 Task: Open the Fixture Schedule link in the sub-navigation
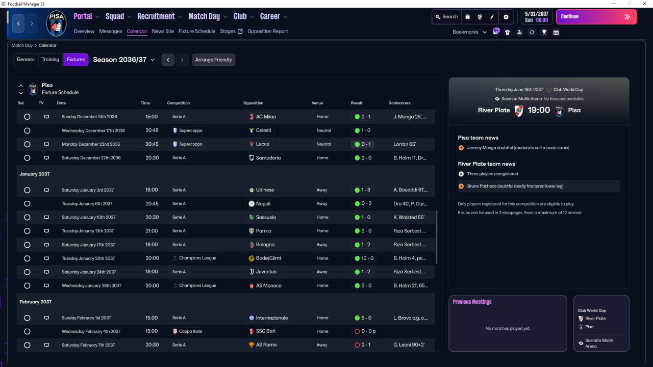197,32
